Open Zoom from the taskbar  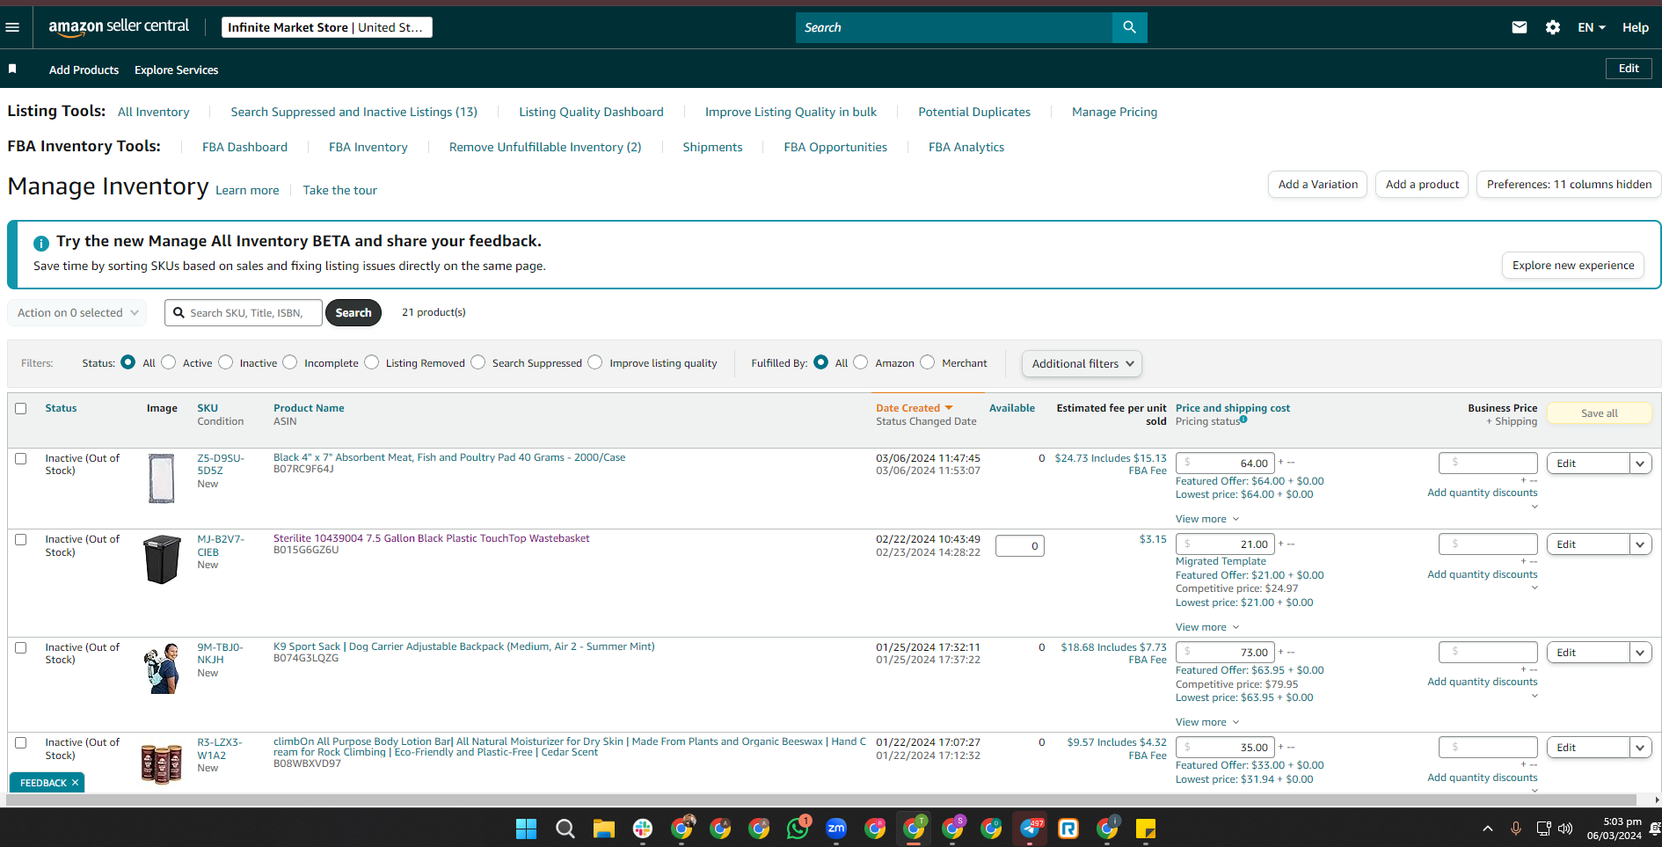pos(836,829)
